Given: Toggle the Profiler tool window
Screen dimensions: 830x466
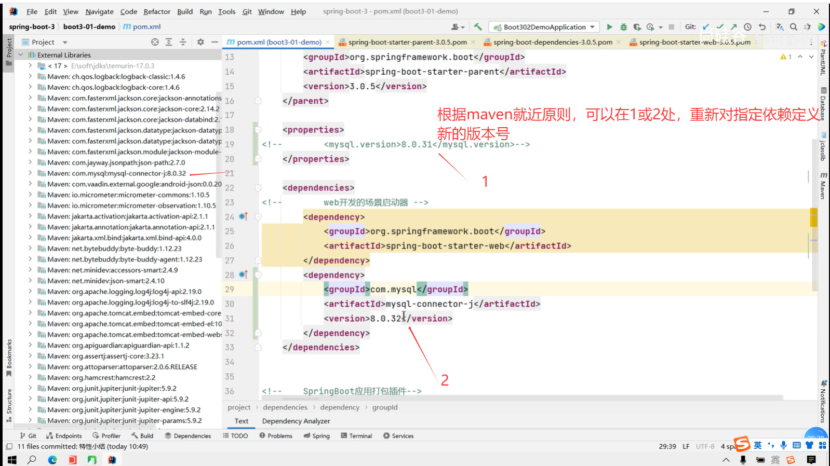Looking at the screenshot, I should pyautogui.click(x=106, y=436).
